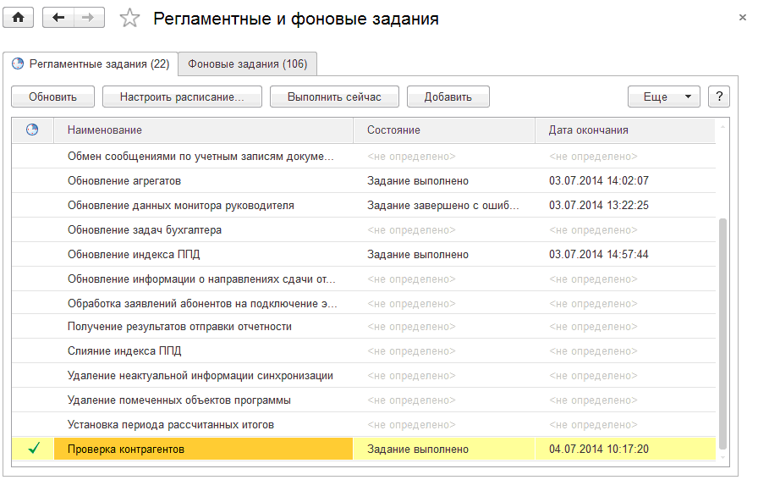Click Задание завершено с ошиб… status cell
This screenshot has width=758, height=491.
click(x=444, y=206)
